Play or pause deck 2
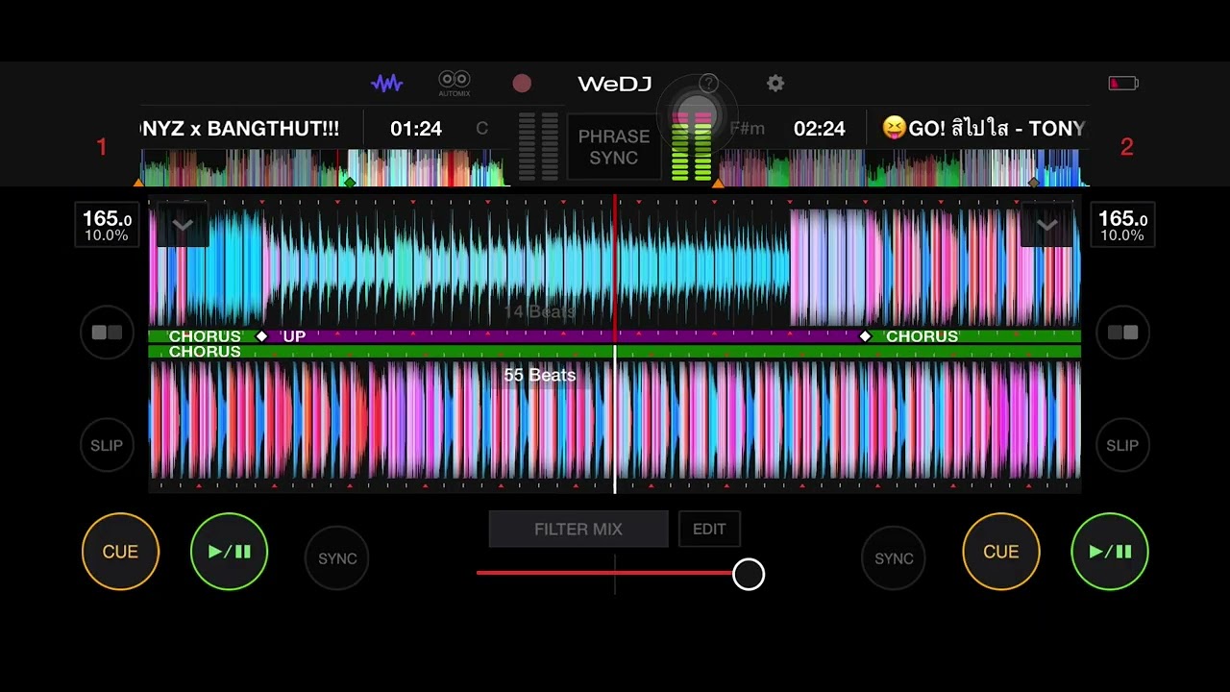The height and width of the screenshot is (692, 1230). (x=1110, y=552)
